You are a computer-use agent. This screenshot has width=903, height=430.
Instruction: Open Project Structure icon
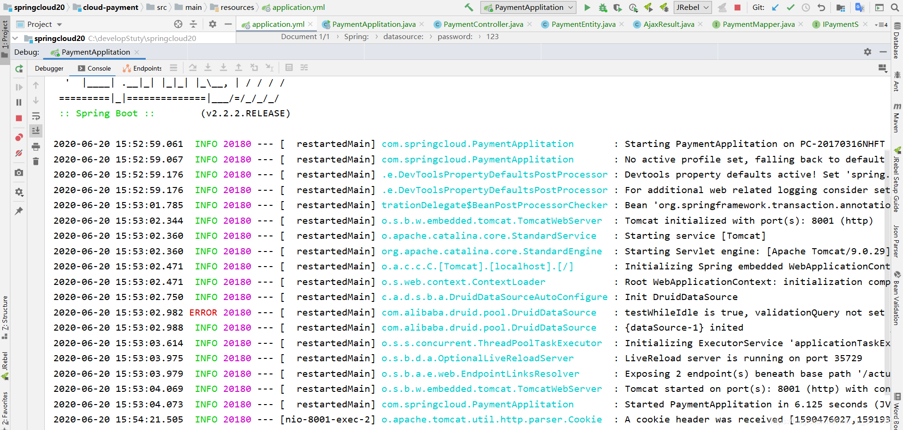pos(840,8)
